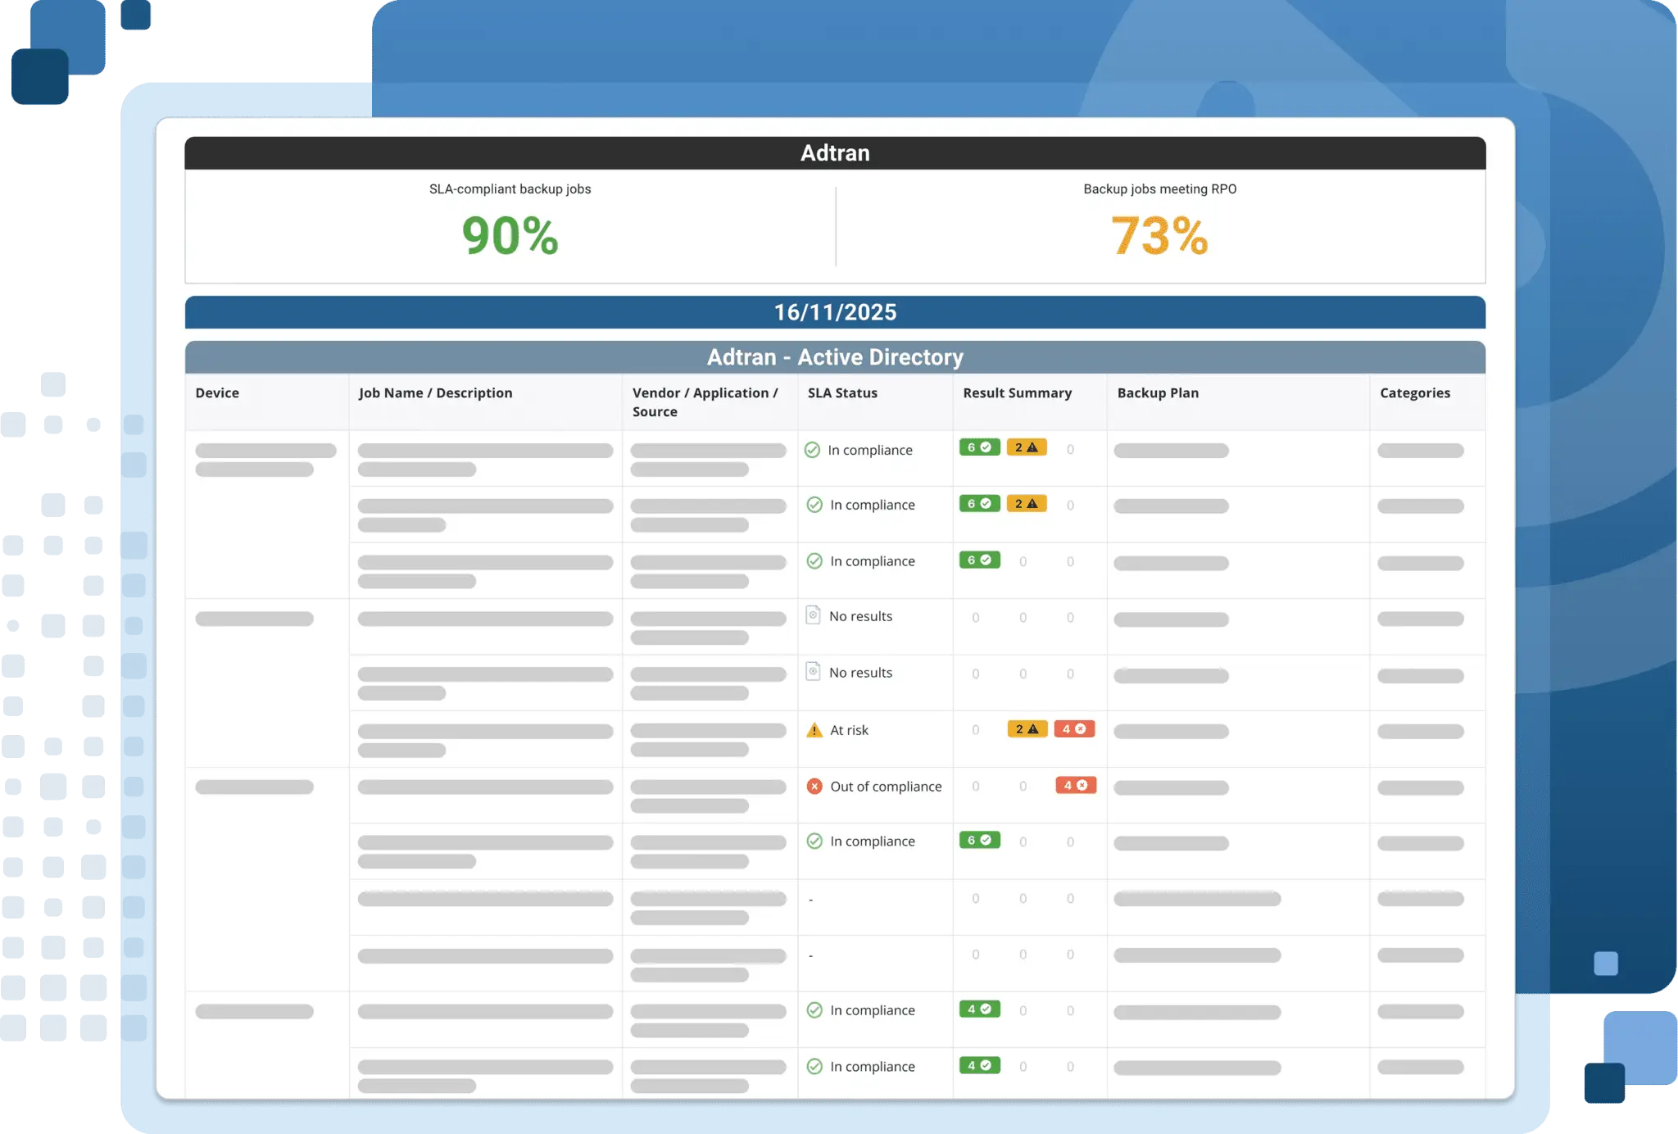1678x1134 pixels.
Task: Click the Adtran title bar
Action: pyautogui.click(x=835, y=153)
